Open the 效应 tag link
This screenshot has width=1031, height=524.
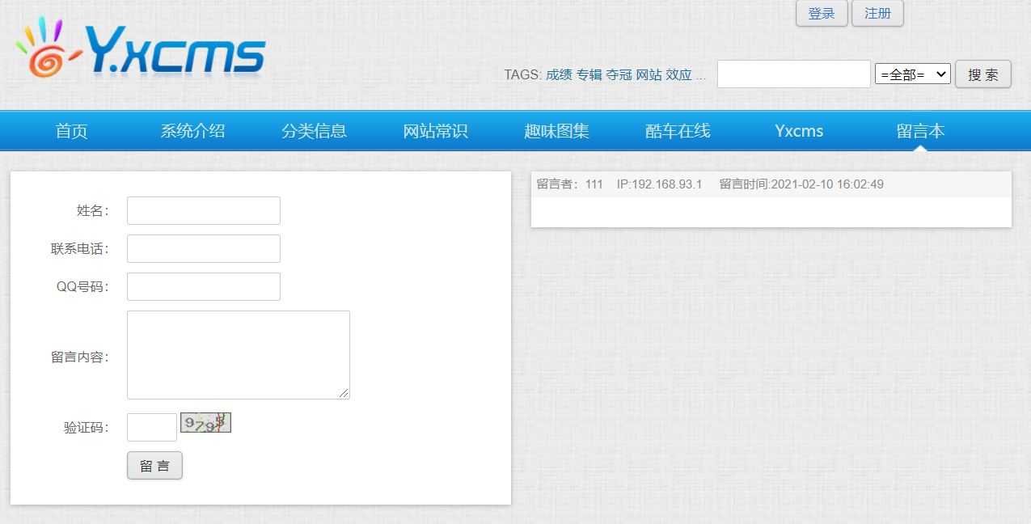[678, 74]
